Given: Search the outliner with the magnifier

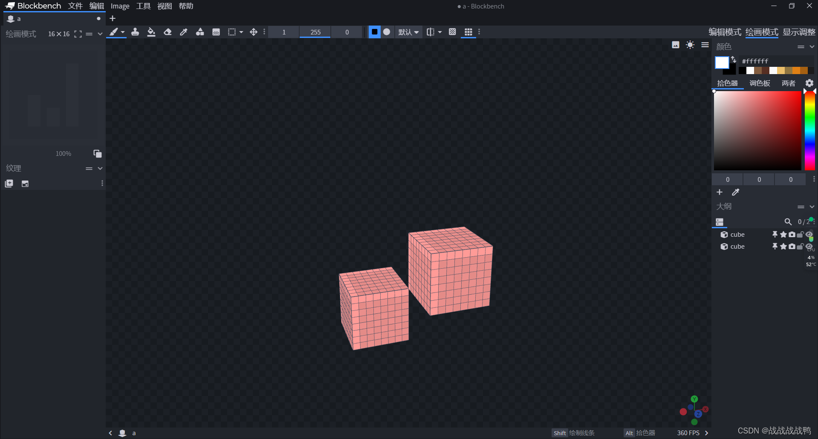Looking at the screenshot, I should pos(788,222).
